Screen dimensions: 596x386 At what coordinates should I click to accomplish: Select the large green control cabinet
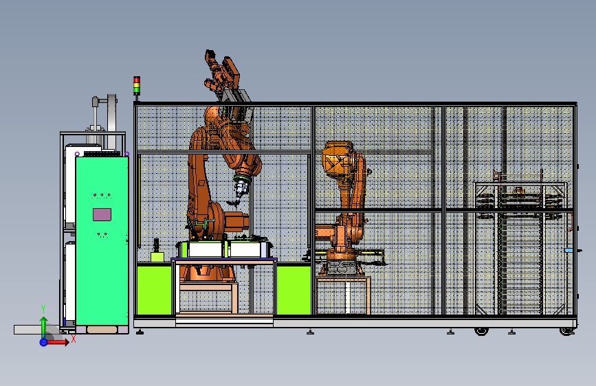tap(102, 241)
